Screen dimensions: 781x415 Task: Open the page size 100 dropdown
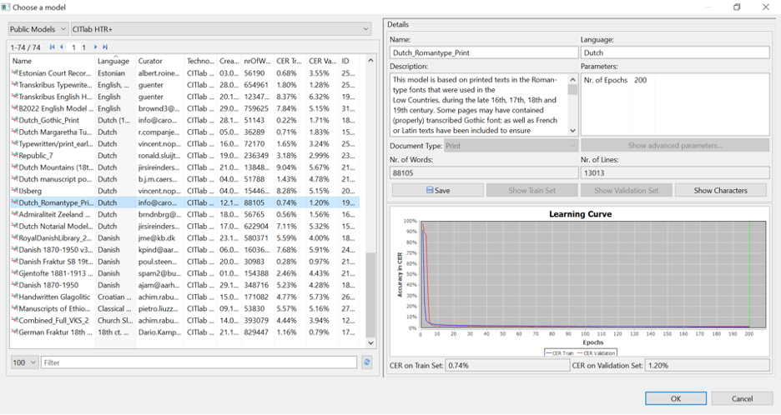pyautogui.click(x=23, y=362)
